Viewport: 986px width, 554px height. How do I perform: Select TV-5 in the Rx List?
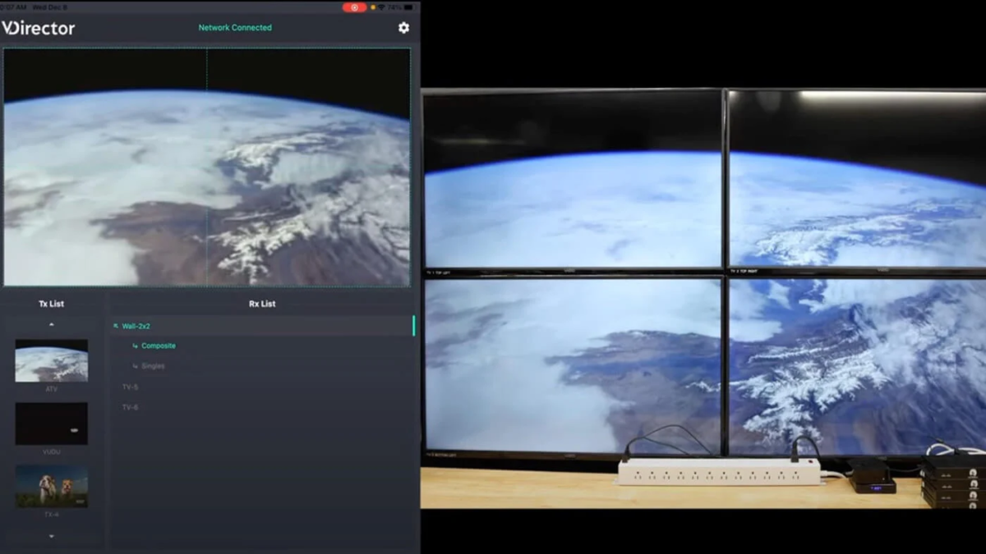coord(131,387)
